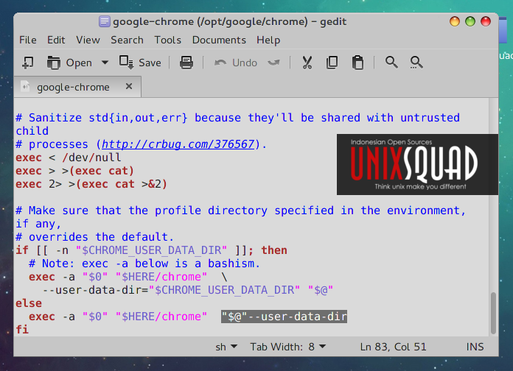Click the red close window button
Image resolution: width=513 pixels, height=371 pixels.
(x=486, y=21)
